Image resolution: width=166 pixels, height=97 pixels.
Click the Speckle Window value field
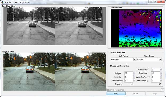[x=156, y=77]
